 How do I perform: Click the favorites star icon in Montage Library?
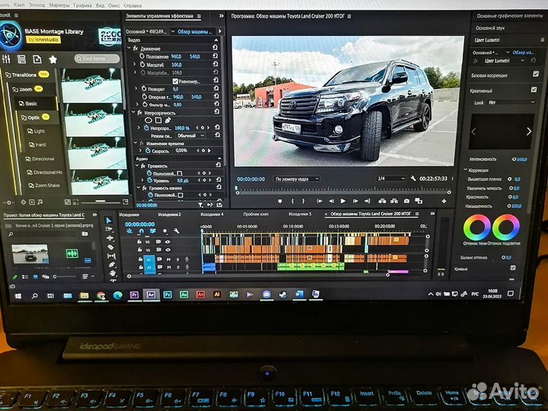[53, 59]
